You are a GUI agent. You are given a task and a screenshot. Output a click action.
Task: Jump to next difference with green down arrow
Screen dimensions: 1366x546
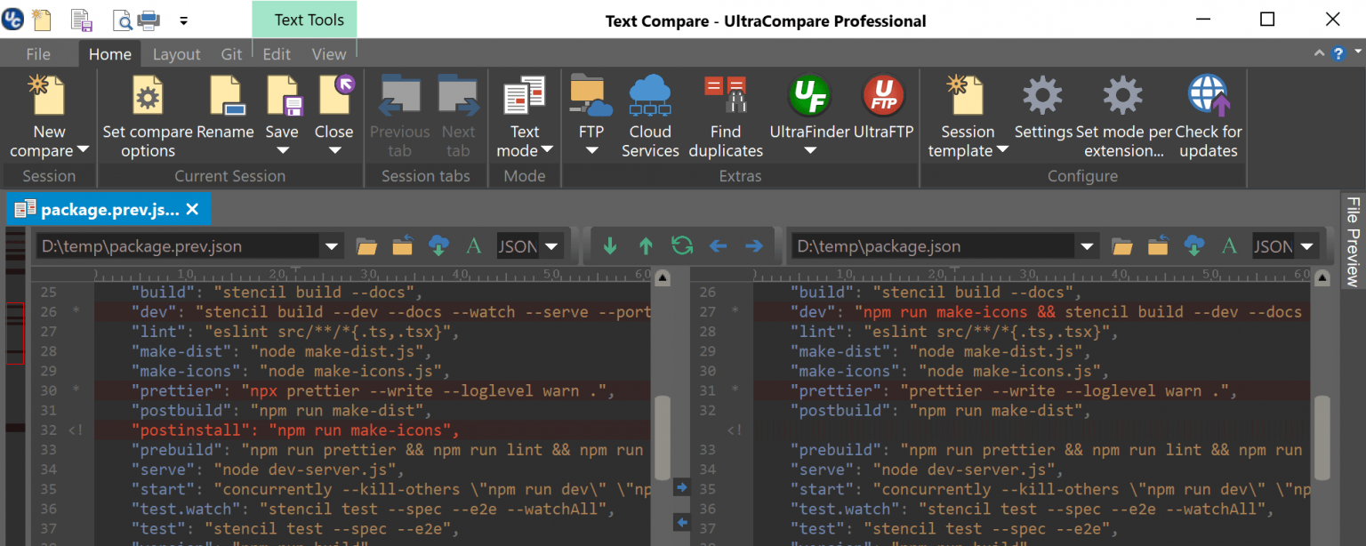(x=610, y=245)
